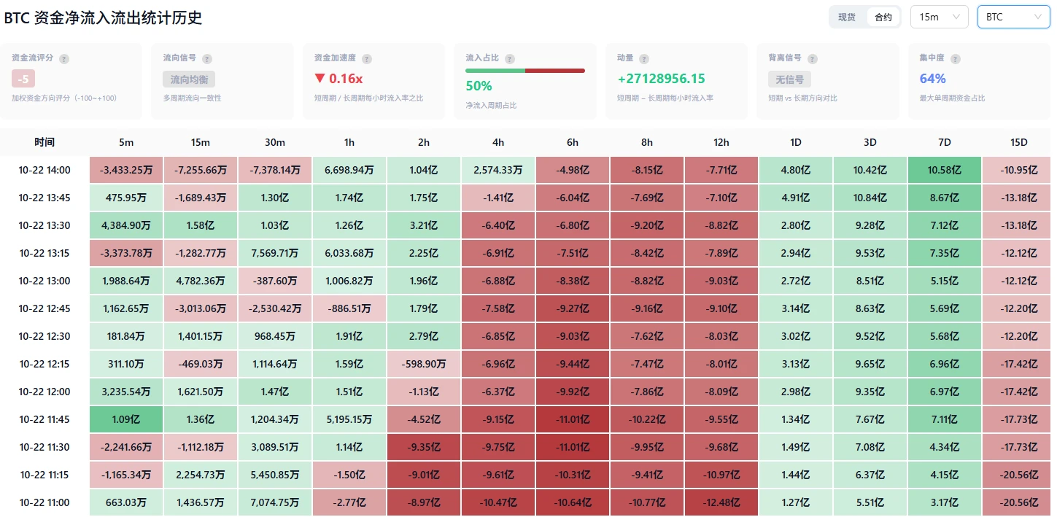1057x517 pixels.
Task: Click the 时间 column header
Action: [44, 142]
